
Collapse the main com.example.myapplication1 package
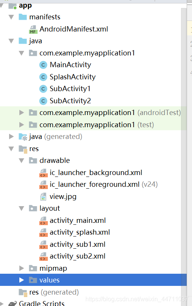point(22,53)
